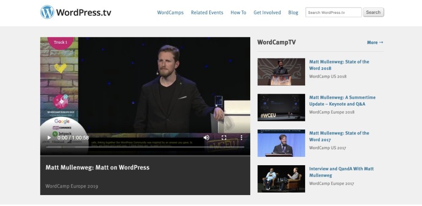Focus the Search WordPress.tv input field

pos(333,13)
